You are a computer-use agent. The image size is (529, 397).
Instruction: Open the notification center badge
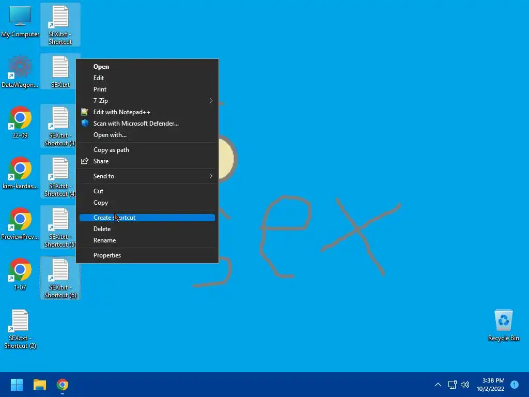coord(515,385)
